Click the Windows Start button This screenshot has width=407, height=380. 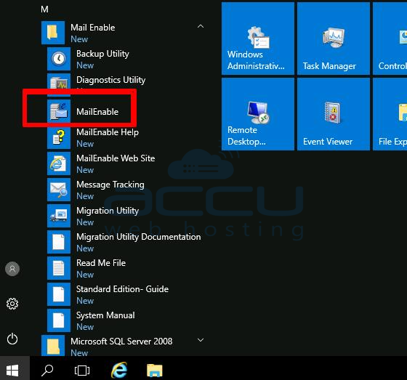point(12,370)
